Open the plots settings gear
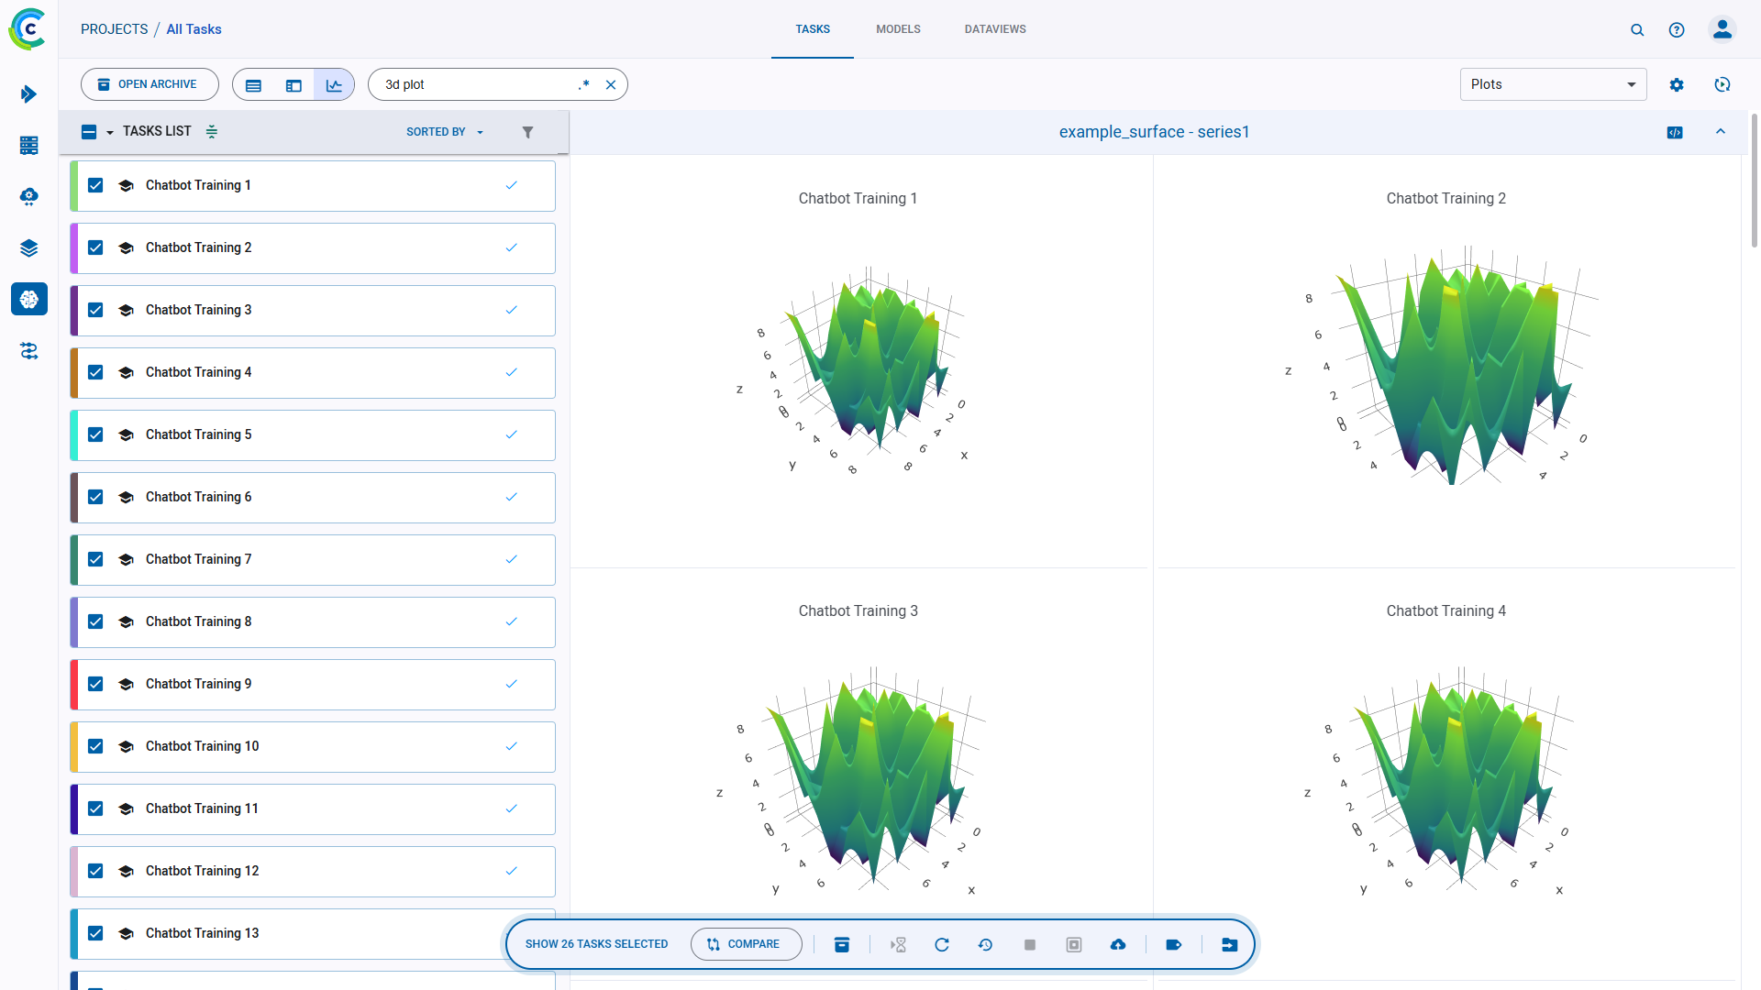Viewport: 1761px width, 990px height. click(x=1677, y=84)
